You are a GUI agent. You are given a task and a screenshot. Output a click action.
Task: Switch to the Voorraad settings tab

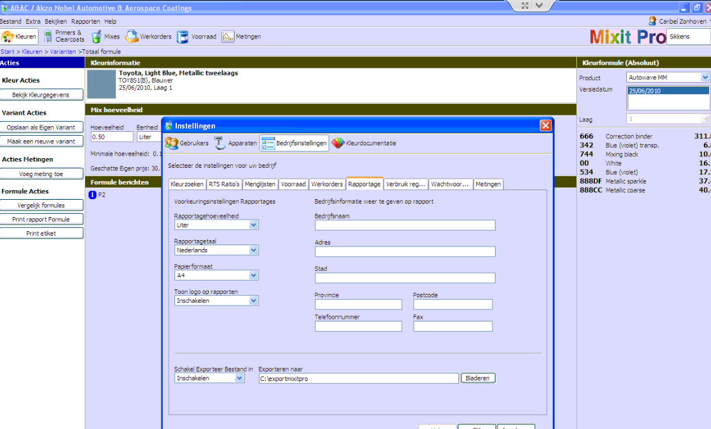click(x=293, y=184)
